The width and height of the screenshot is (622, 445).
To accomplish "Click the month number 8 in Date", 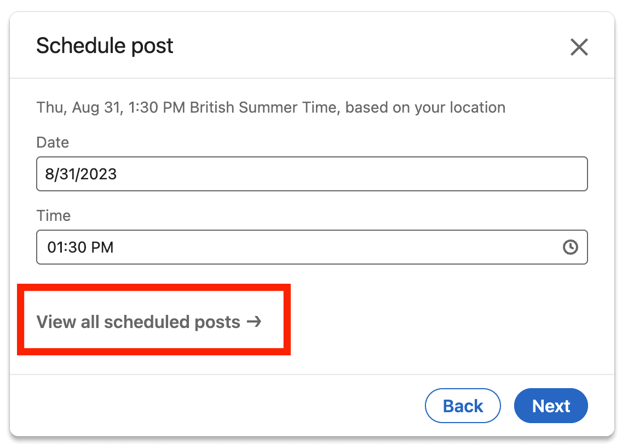I will tap(49, 174).
